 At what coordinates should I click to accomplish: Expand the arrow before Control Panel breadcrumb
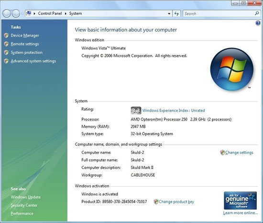[x=34, y=13]
